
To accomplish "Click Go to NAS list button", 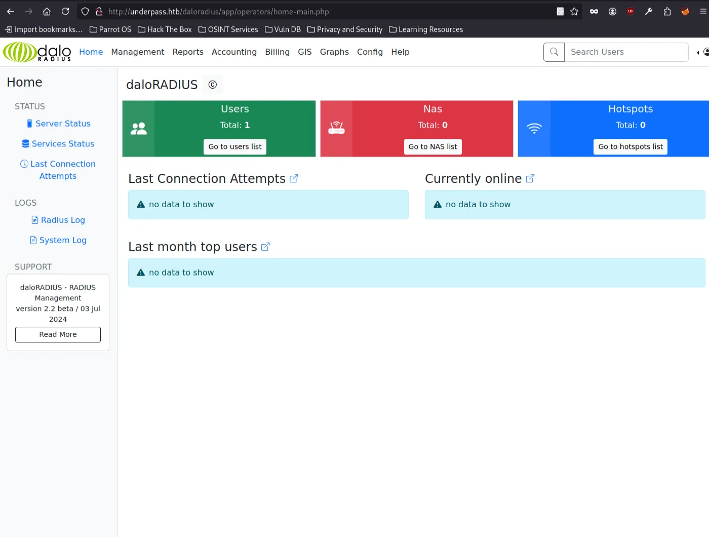I will (432, 146).
